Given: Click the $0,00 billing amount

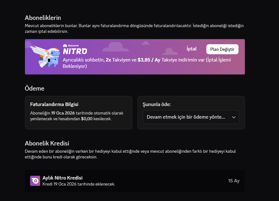Looking at the screenshot, I should [x=87, y=119].
